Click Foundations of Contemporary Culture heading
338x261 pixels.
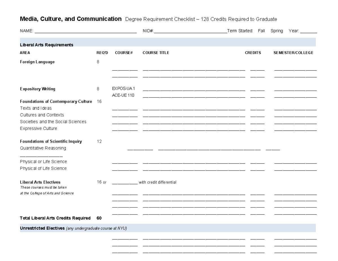[56, 101]
